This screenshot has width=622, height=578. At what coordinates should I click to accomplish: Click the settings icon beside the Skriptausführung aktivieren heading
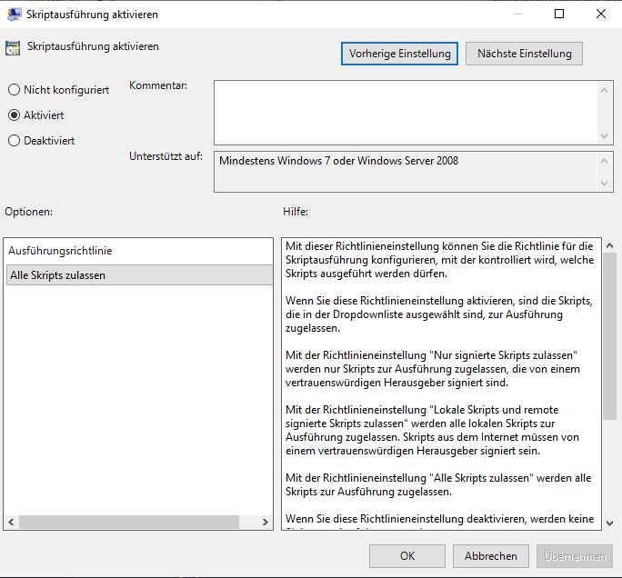click(14, 47)
